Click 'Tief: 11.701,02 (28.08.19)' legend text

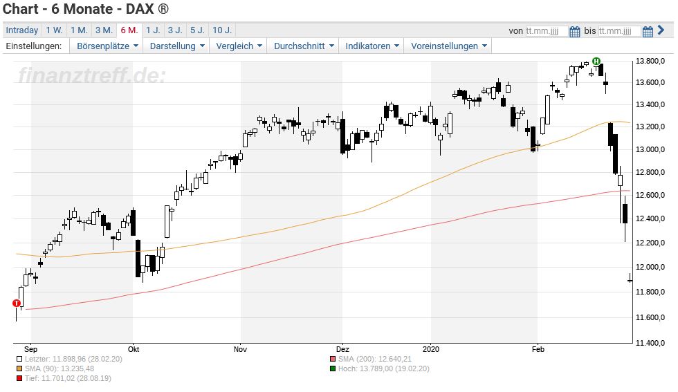[68, 378]
